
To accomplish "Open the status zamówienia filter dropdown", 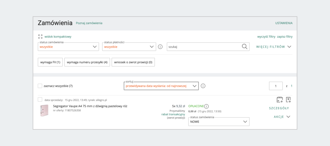I will [x=68, y=47].
